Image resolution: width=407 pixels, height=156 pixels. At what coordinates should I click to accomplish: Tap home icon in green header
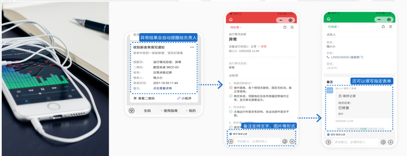point(329,19)
